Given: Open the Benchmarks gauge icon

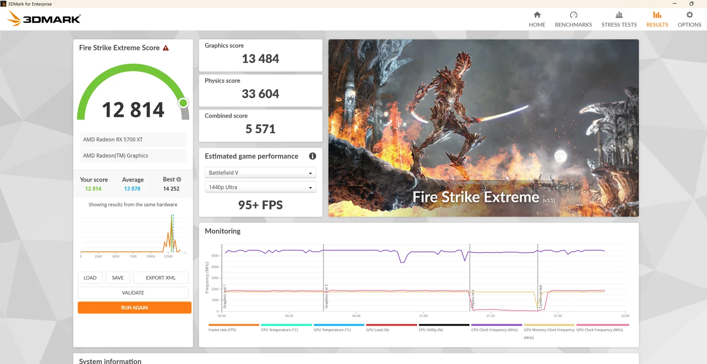Looking at the screenshot, I should (573, 15).
